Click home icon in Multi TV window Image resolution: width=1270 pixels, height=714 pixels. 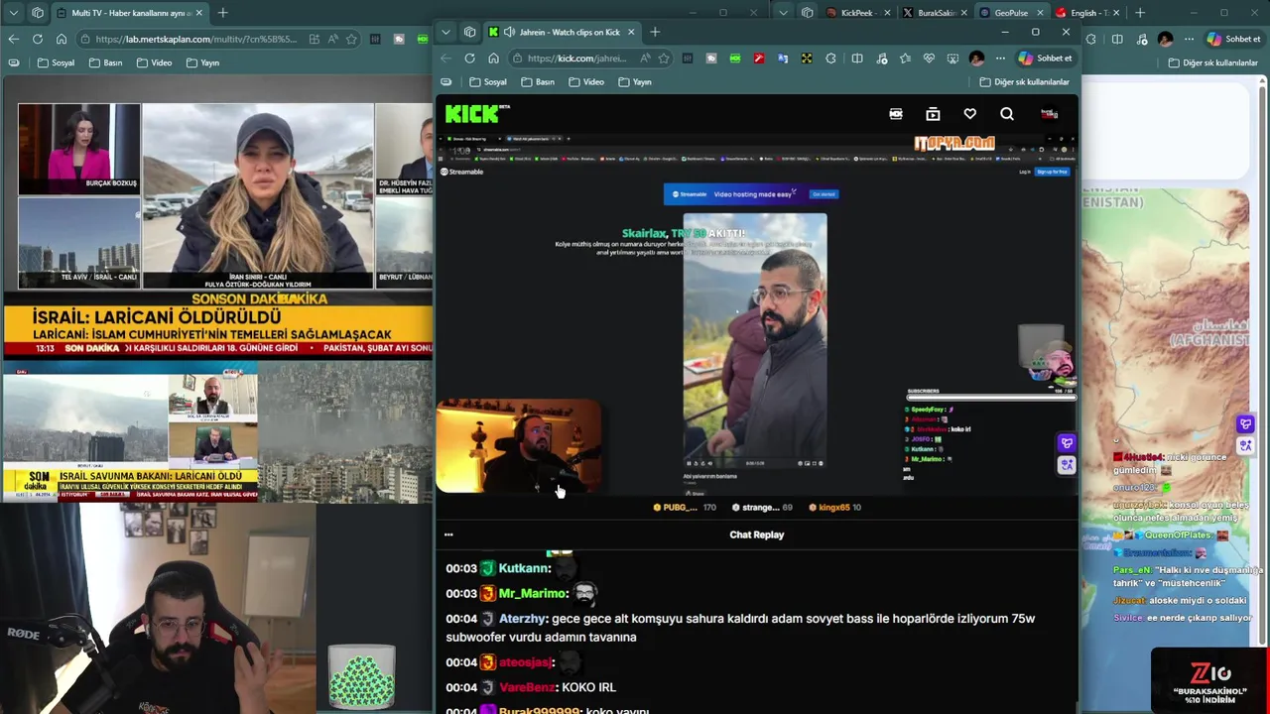(62, 39)
